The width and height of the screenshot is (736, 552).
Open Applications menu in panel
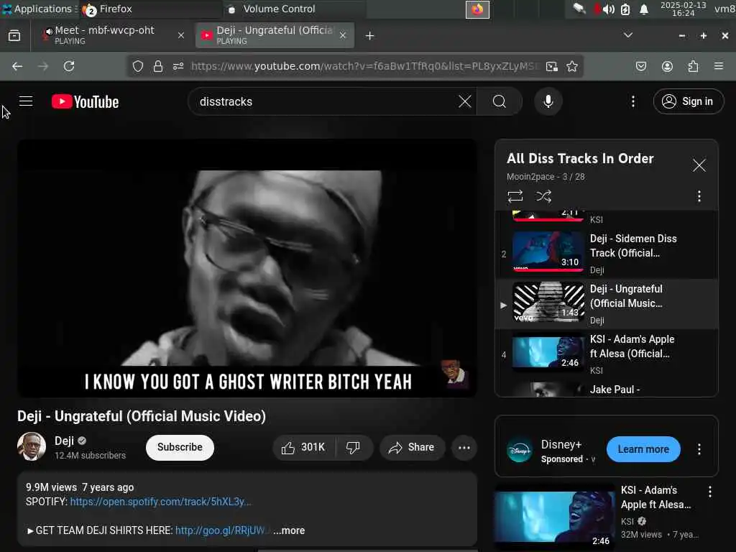40,9
